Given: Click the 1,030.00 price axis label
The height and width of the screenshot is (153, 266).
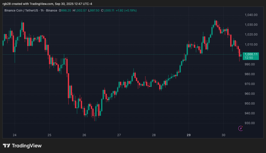Looking at the screenshot, I should point(251,25).
